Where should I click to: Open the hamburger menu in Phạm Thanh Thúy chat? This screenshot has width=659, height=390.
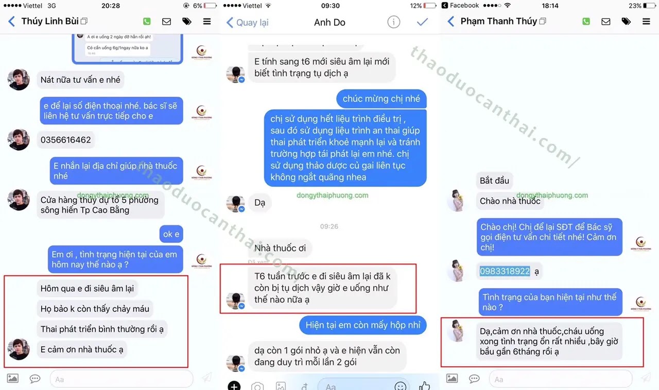(646, 22)
